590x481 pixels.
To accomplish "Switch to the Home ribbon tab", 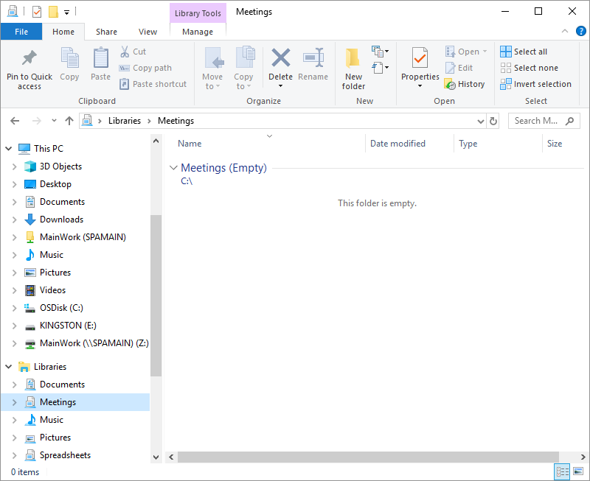I will coord(63,32).
